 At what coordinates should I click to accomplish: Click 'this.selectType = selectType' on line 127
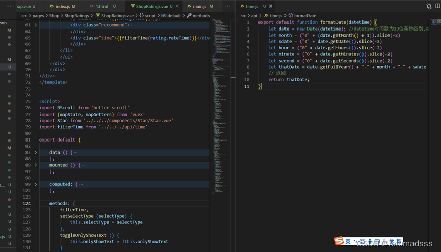click(x=107, y=222)
